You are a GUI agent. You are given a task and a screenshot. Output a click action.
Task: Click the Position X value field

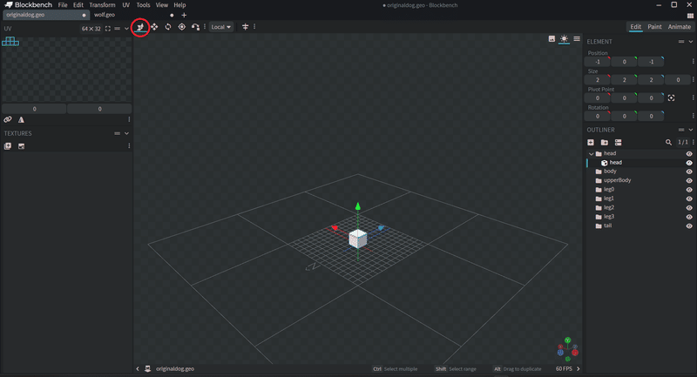(x=598, y=62)
